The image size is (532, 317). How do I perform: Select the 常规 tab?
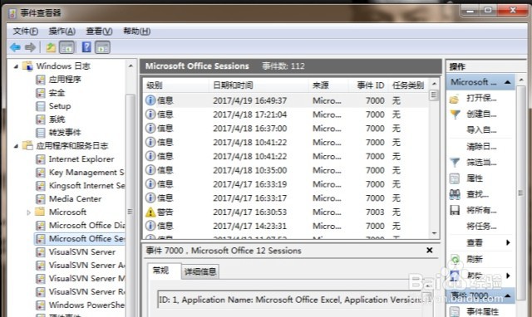160,271
